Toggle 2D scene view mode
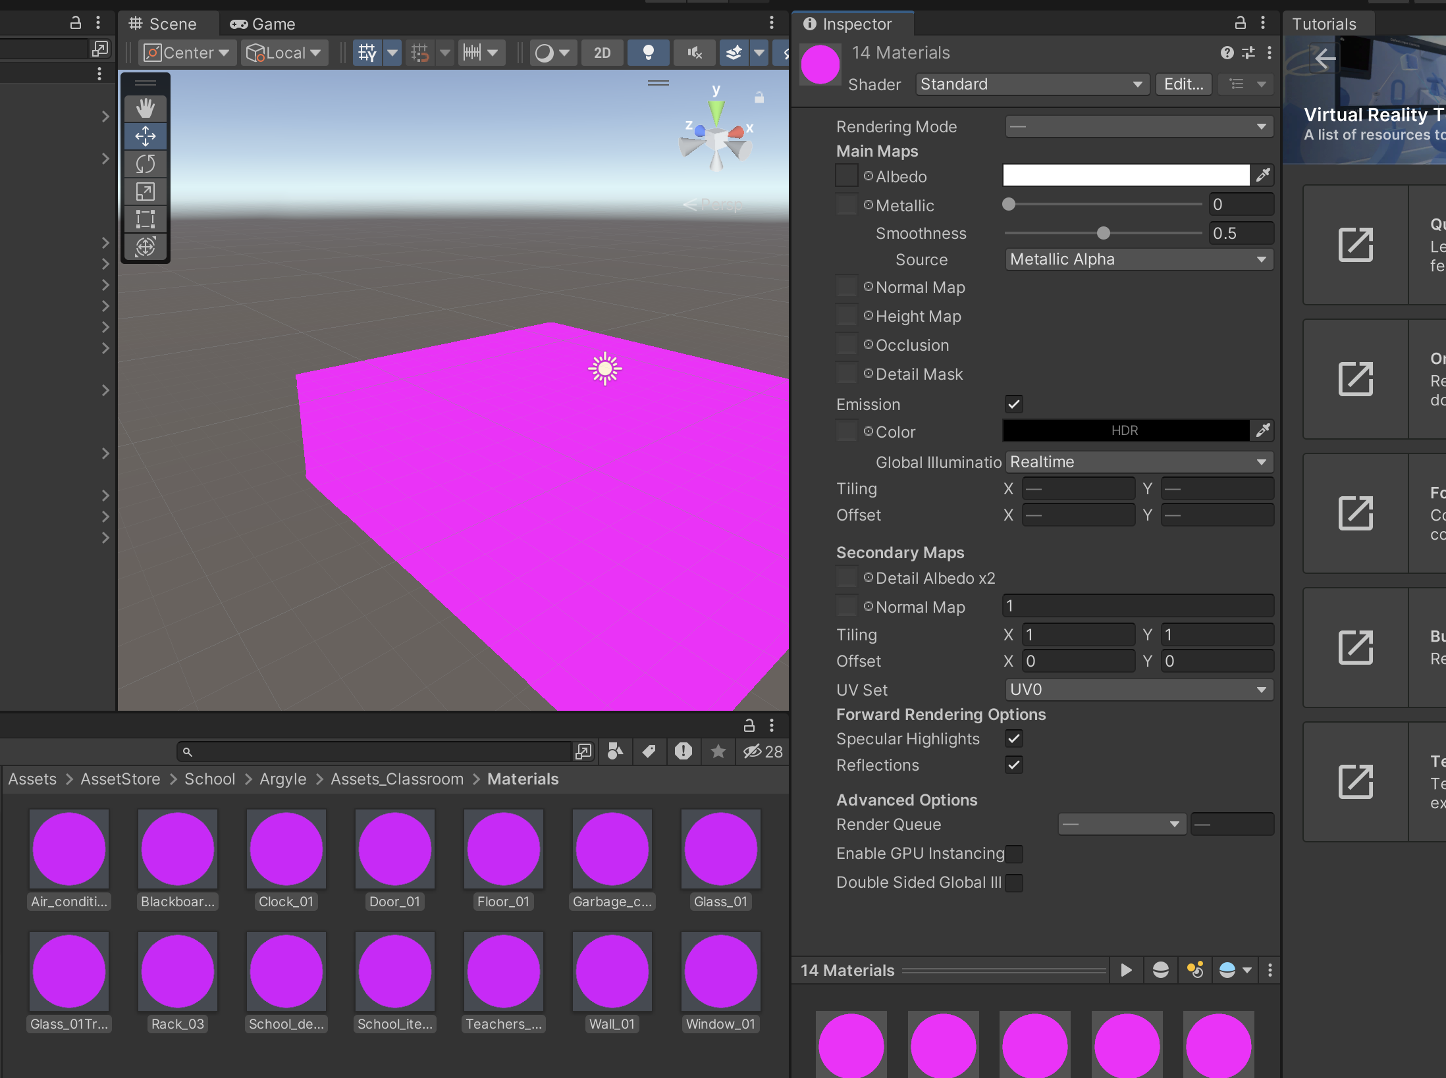Image resolution: width=1446 pixels, height=1078 pixels. tap(602, 53)
